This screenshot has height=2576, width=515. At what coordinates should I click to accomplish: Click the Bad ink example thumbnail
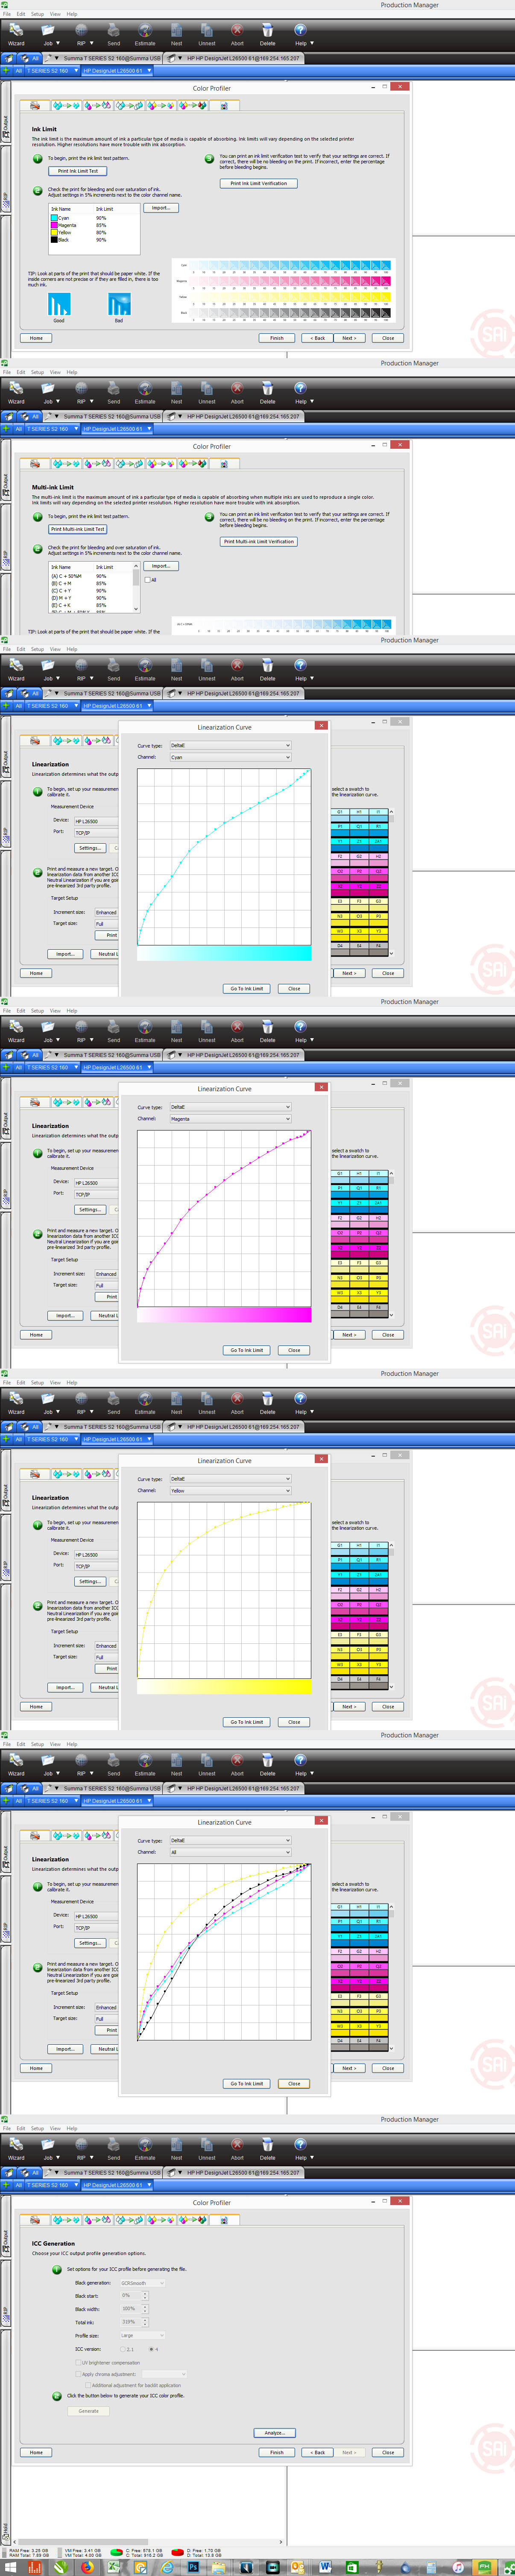pos(119,304)
